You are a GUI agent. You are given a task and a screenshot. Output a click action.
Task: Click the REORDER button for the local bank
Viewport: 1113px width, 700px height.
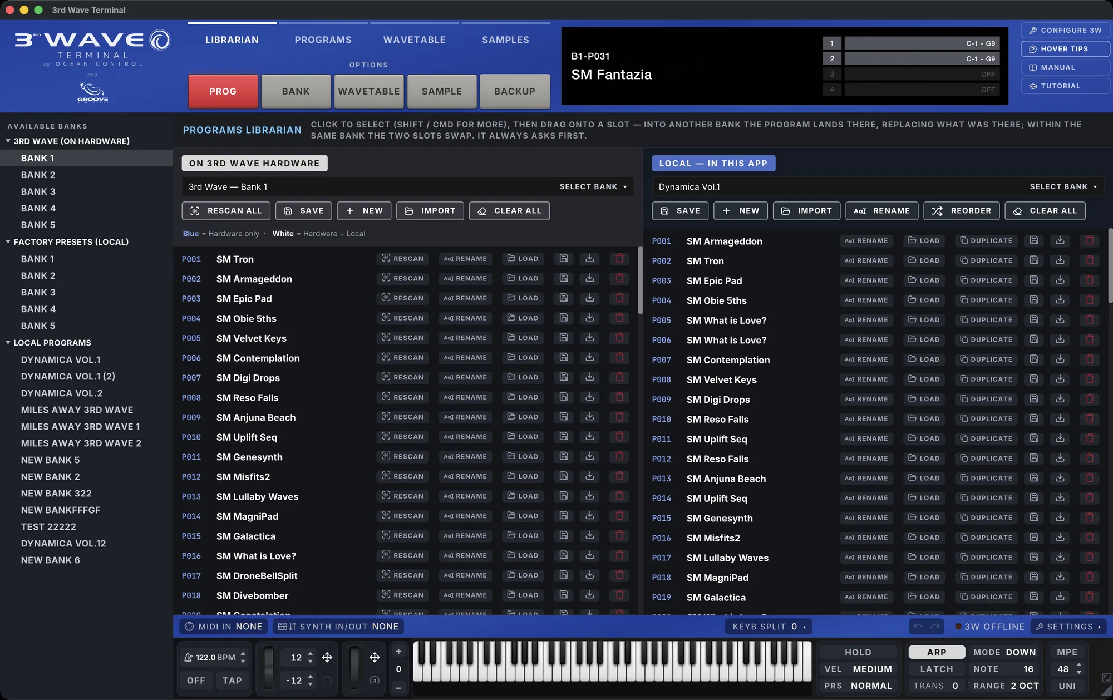pyautogui.click(x=962, y=211)
